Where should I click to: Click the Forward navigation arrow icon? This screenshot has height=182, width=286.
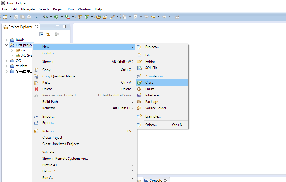(164, 17)
